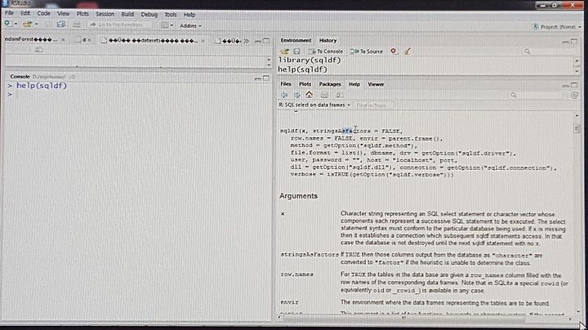
Task: Click the refresh help topic icon
Action: click(574, 96)
